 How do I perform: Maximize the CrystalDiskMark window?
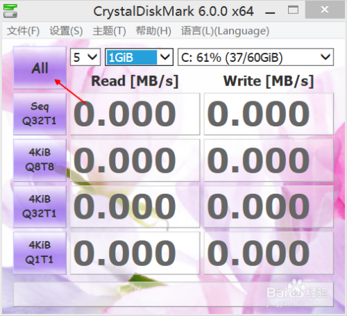tap(293, 10)
